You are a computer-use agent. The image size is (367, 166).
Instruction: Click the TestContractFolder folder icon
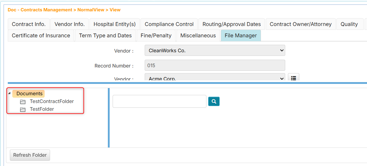tap(23, 102)
